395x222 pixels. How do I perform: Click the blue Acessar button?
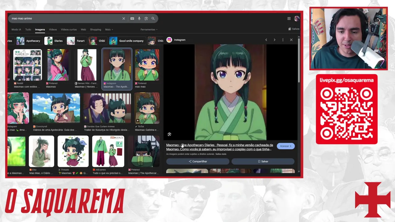coord(285,146)
